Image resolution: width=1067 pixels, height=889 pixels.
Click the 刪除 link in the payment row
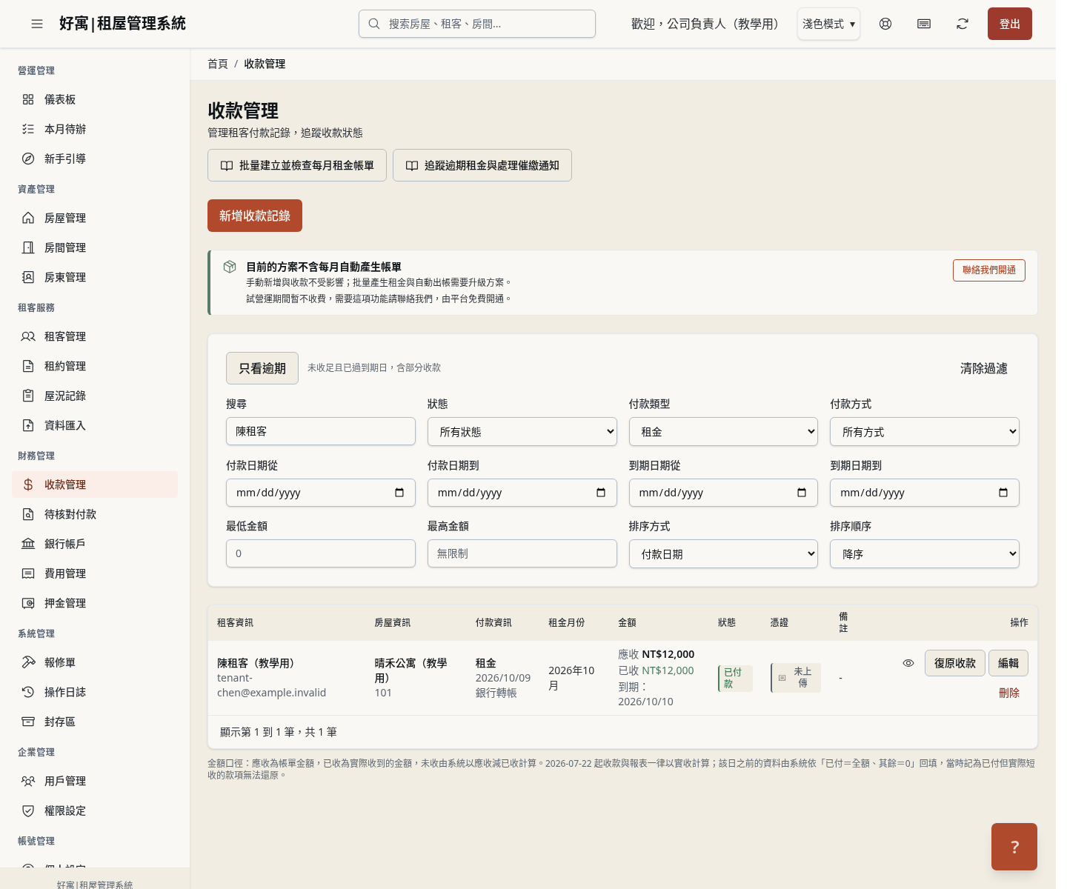[1009, 693]
